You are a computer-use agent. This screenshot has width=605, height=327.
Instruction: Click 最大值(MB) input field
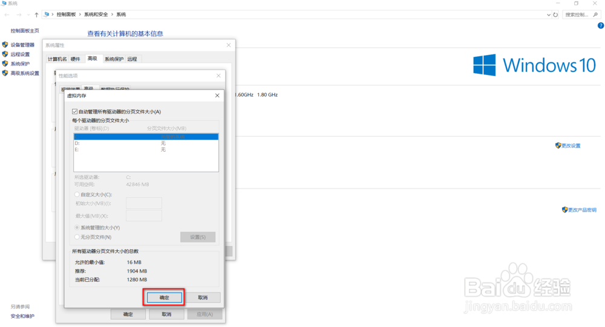pyautogui.click(x=144, y=216)
